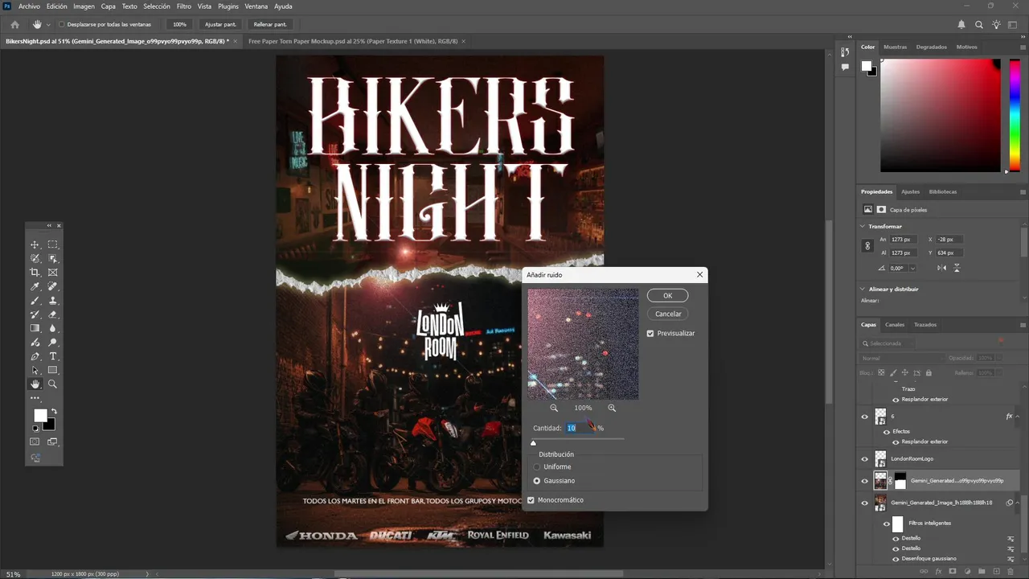Select the Eraser tool
The height and width of the screenshot is (579, 1029).
[x=52, y=314]
